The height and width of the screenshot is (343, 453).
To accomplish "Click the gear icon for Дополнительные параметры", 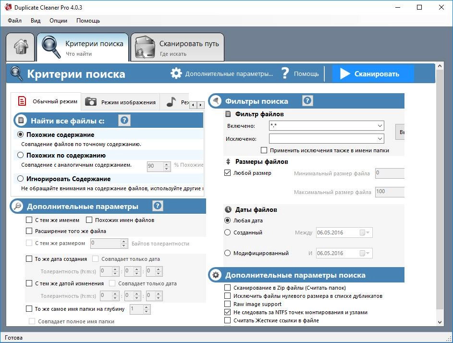I will pos(176,73).
